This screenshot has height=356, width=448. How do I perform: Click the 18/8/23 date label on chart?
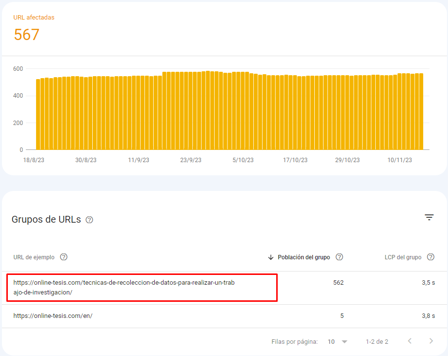tap(34, 160)
